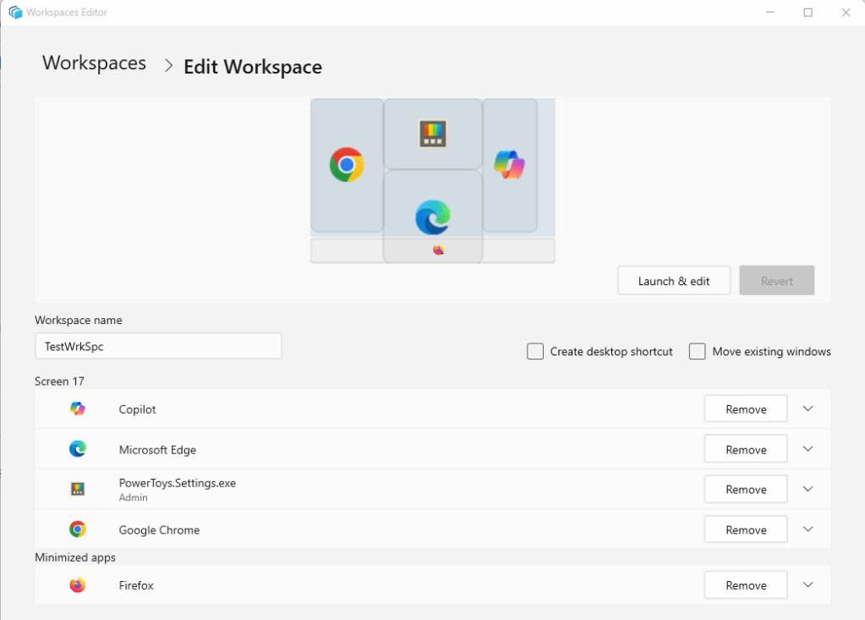Click the Google Chrome icon in app list
This screenshot has height=620, width=865.
pyautogui.click(x=78, y=529)
